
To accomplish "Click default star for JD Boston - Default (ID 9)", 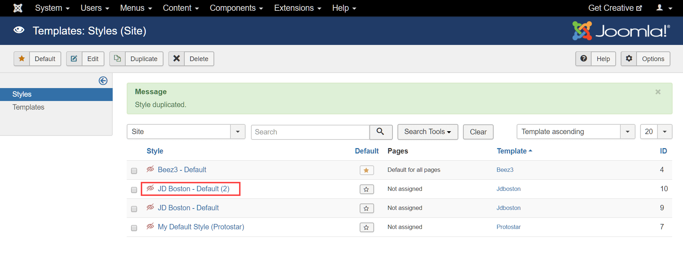I will coord(367,208).
